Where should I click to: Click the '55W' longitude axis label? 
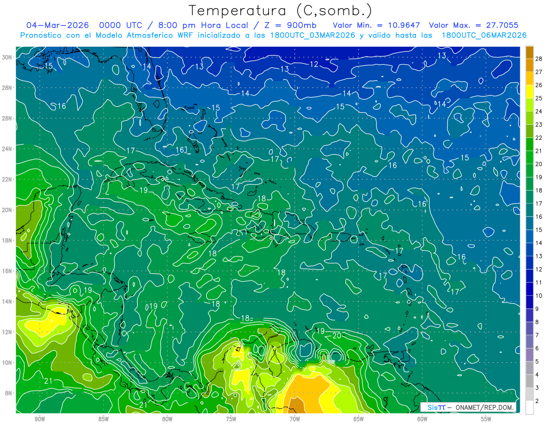[x=486, y=419]
